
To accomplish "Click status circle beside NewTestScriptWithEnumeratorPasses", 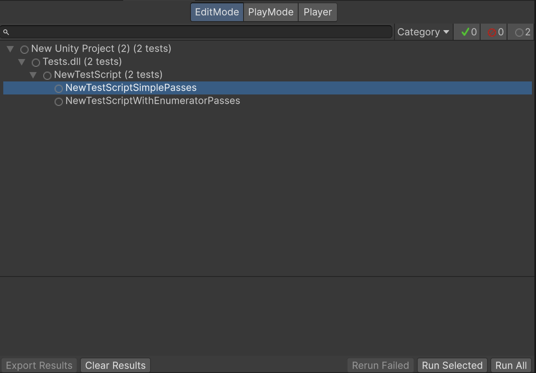I will (x=58, y=101).
